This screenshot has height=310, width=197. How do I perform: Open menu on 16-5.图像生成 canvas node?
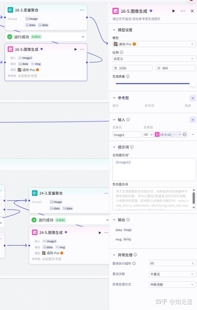[x=82, y=49]
